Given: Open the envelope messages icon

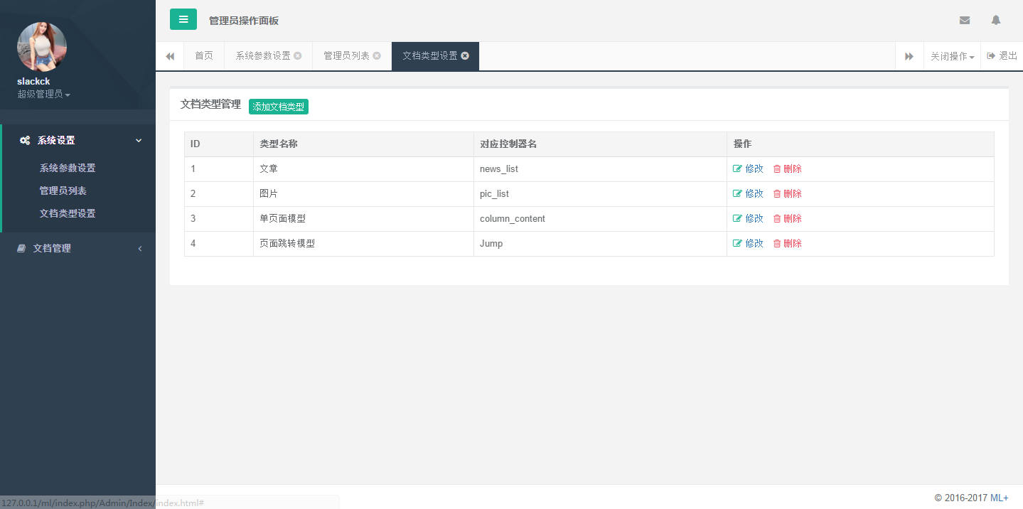Looking at the screenshot, I should 965,21.
